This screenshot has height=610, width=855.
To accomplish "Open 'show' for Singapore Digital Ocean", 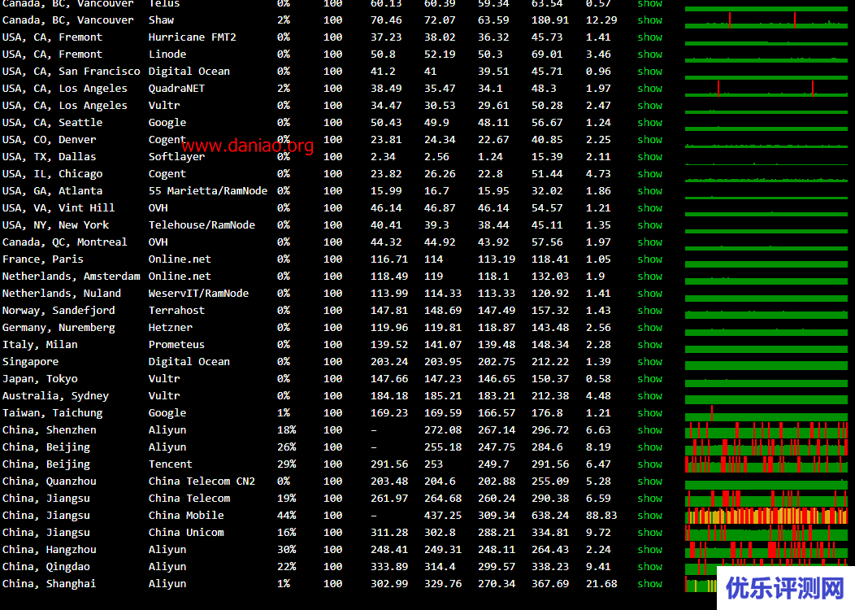I will point(650,362).
